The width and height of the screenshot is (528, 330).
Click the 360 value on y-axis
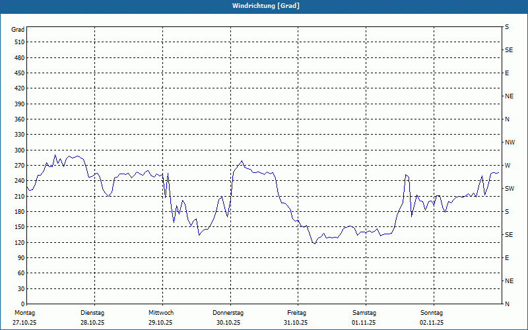[18, 119]
